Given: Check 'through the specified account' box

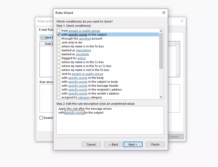Looking at the screenshot, I should pos(59,38).
